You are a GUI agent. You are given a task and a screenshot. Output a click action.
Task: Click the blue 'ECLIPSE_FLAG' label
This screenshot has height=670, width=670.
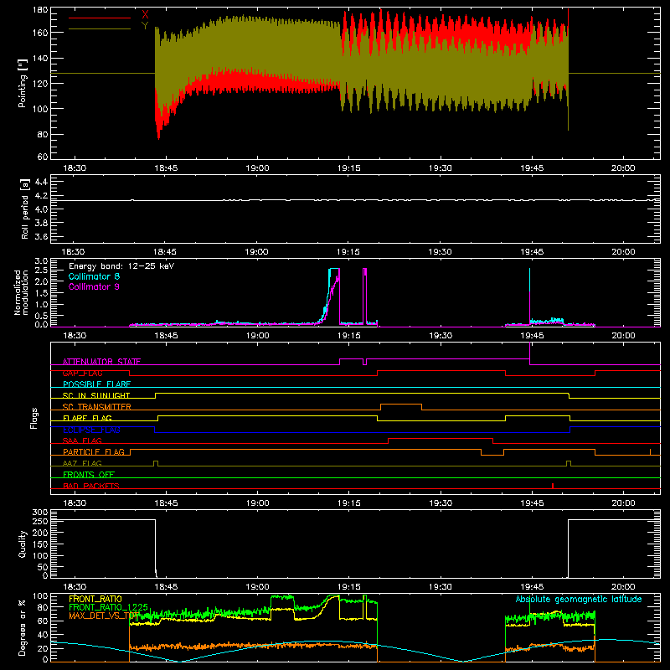[91, 430]
